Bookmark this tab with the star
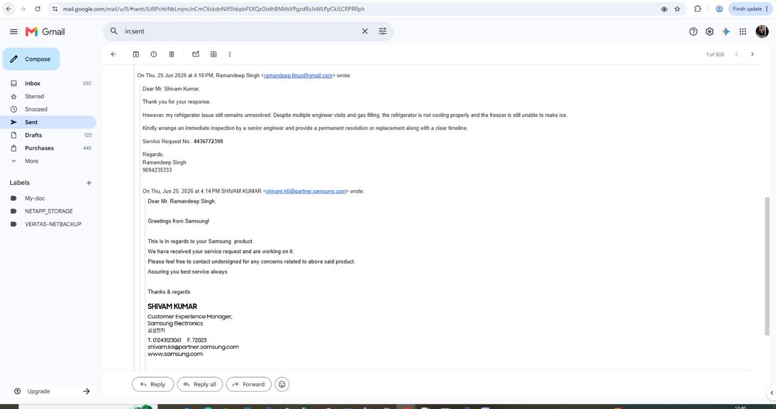 pyautogui.click(x=677, y=9)
